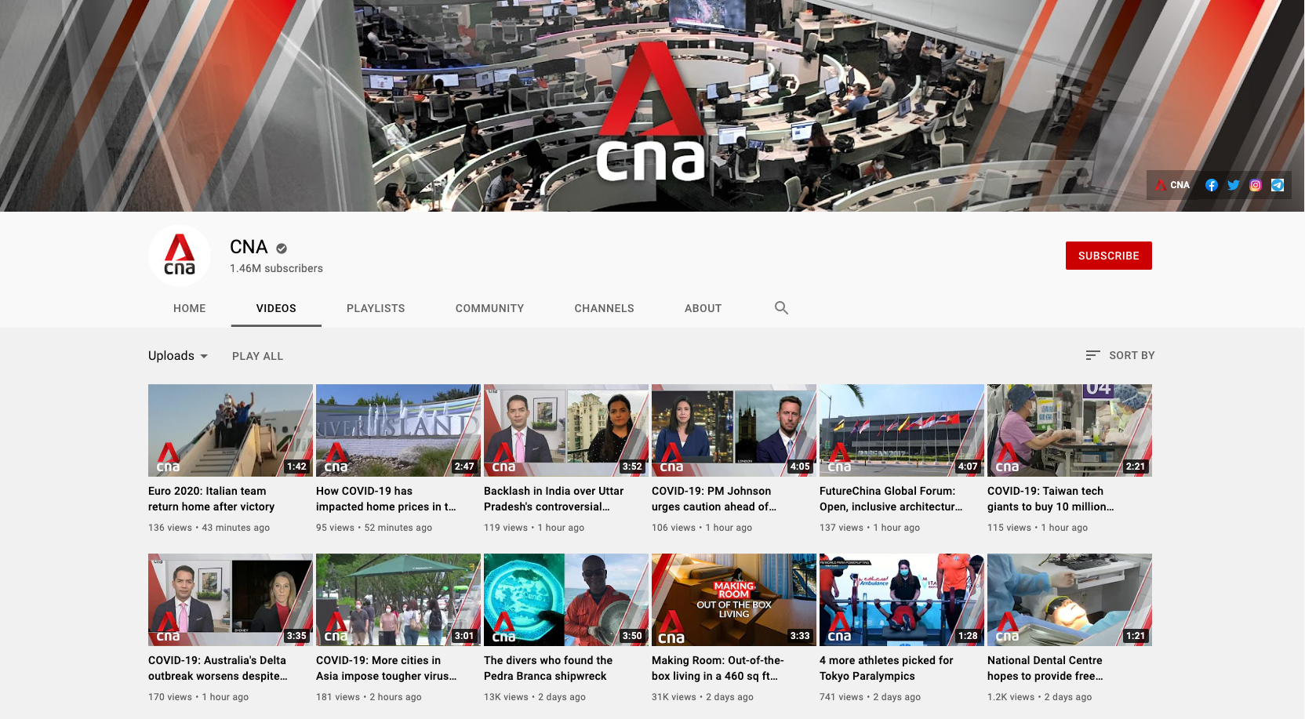Viewport: 1305px width, 719px height.
Task: Click title '4 more athletes picked for Tokyo'
Action: (886, 668)
